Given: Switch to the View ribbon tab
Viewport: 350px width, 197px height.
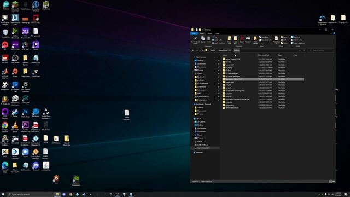Looking at the screenshot, I should coord(217,33).
